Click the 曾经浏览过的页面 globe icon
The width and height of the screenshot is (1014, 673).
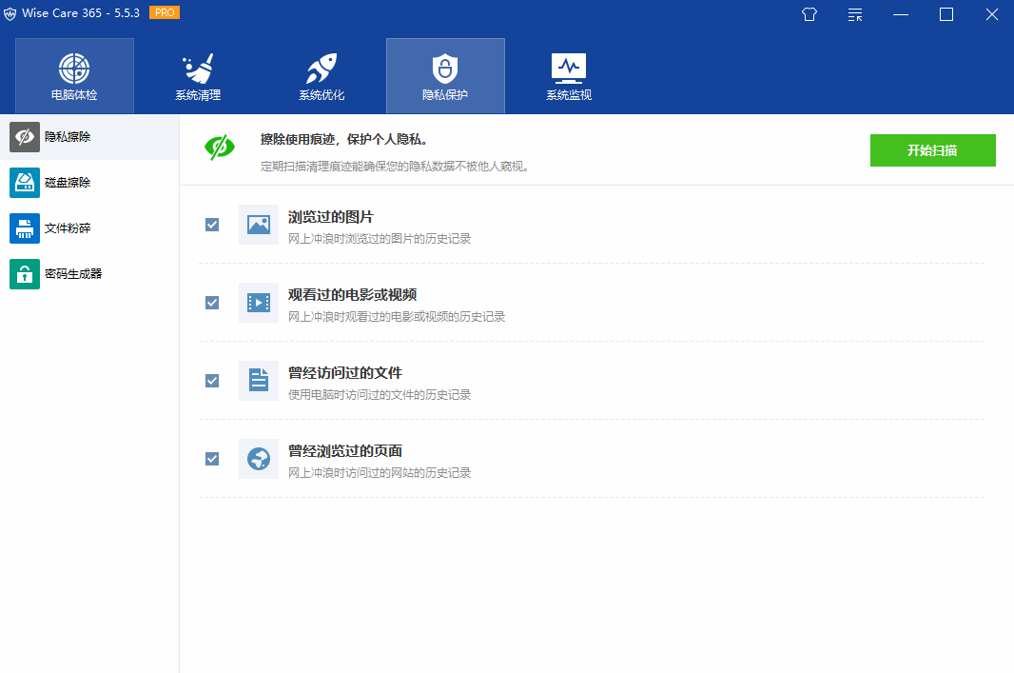point(258,459)
